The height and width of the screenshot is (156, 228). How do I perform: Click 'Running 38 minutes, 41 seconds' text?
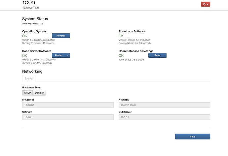[38, 43]
